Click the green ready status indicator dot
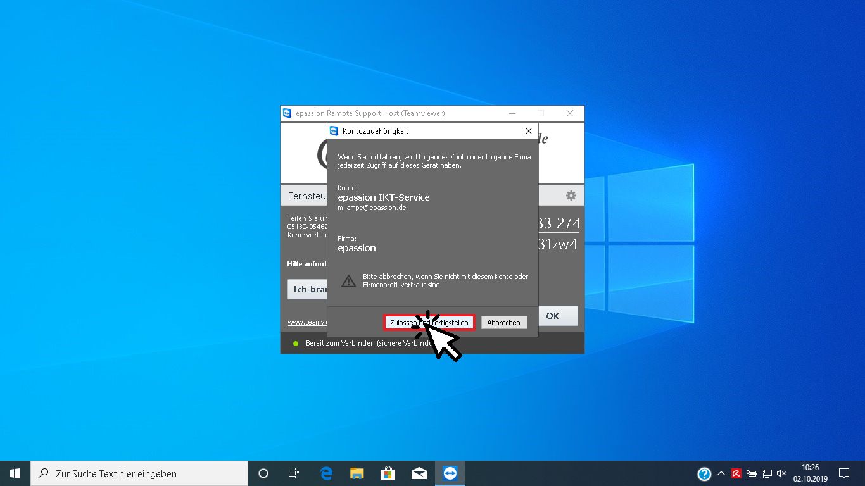 (x=295, y=344)
